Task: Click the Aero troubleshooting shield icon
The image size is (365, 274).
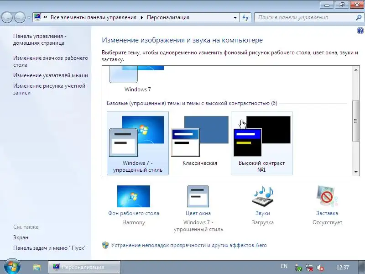Action: (105, 245)
